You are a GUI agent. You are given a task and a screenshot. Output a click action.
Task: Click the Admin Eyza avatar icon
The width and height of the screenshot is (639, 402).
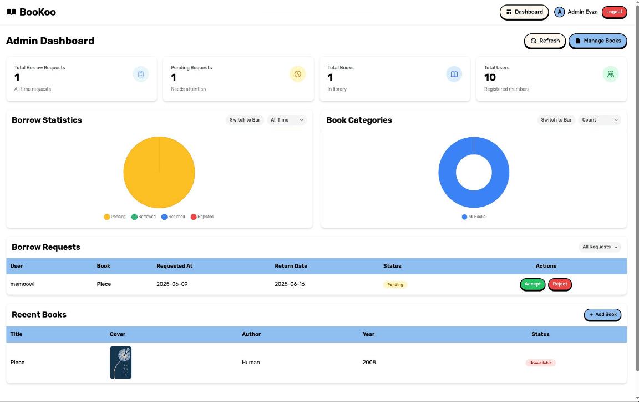(559, 12)
